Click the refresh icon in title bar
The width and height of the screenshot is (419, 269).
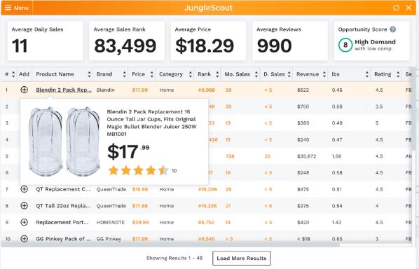(396, 8)
